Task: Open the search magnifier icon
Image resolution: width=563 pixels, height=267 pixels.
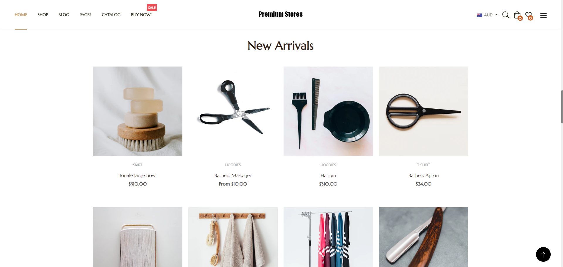Action: pyautogui.click(x=506, y=15)
